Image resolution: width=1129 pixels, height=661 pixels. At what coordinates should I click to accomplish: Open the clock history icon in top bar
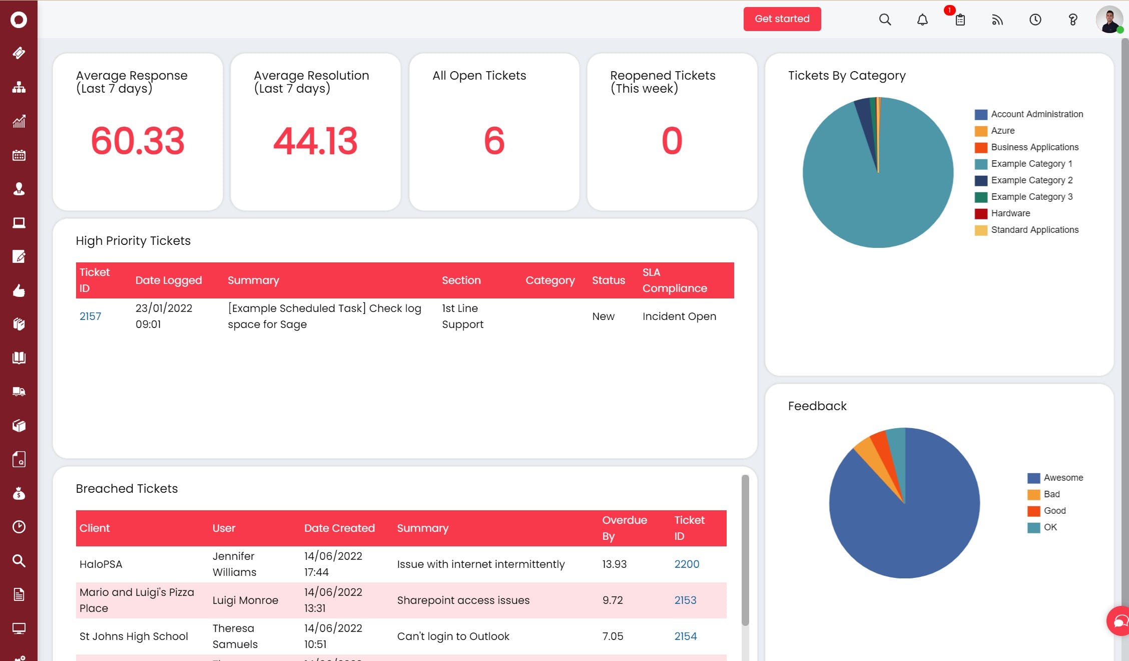(1035, 20)
